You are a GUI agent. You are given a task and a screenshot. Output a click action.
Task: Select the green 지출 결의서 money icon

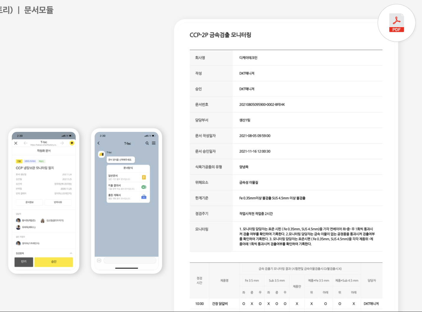coord(144,187)
